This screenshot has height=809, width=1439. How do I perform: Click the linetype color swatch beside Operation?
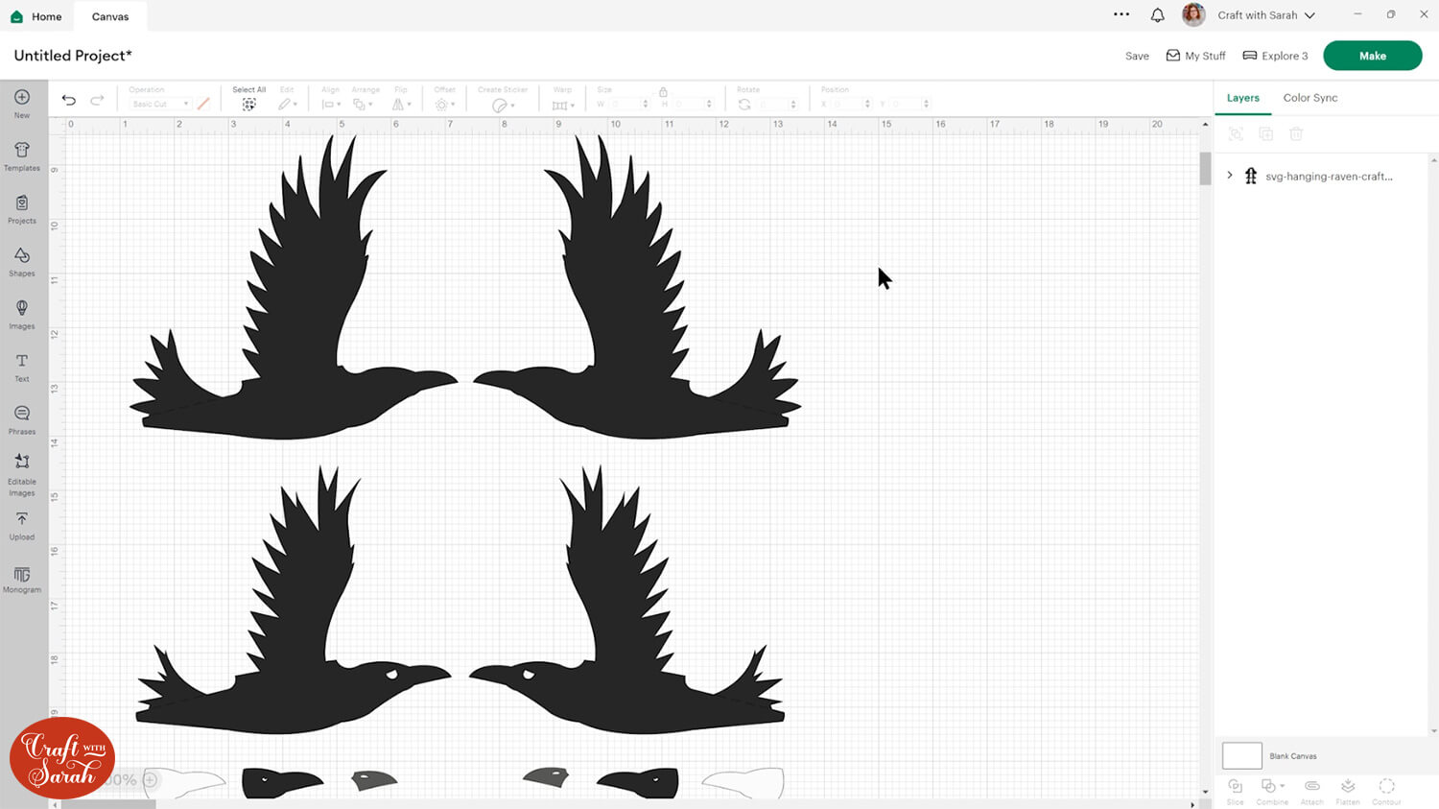pyautogui.click(x=203, y=104)
